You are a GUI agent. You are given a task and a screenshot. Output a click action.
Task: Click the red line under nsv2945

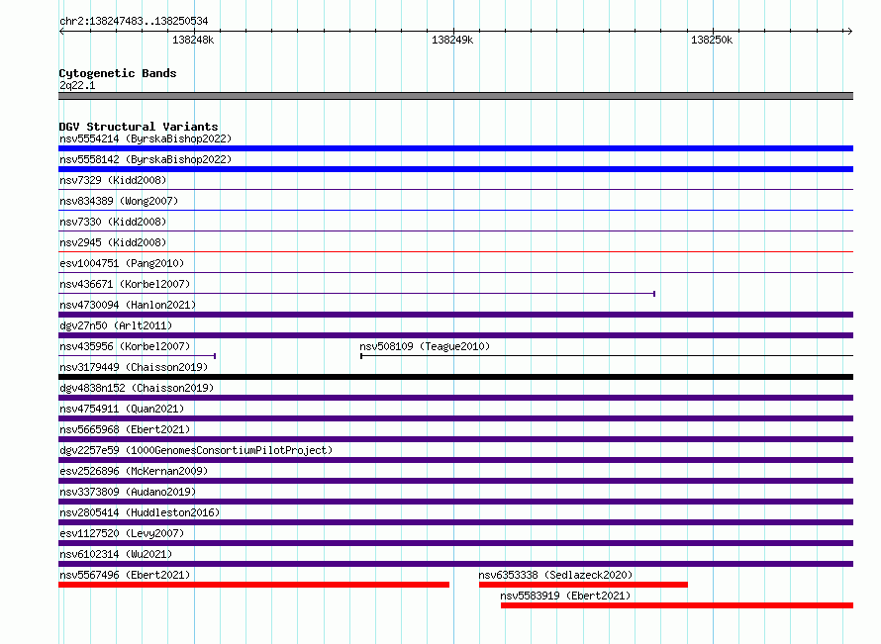pyautogui.click(x=455, y=252)
